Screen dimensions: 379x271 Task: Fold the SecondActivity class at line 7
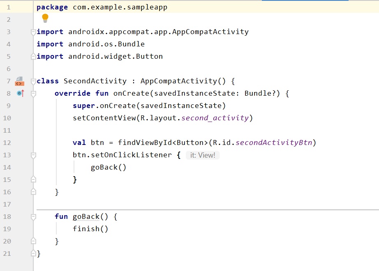pyautogui.click(x=33, y=81)
